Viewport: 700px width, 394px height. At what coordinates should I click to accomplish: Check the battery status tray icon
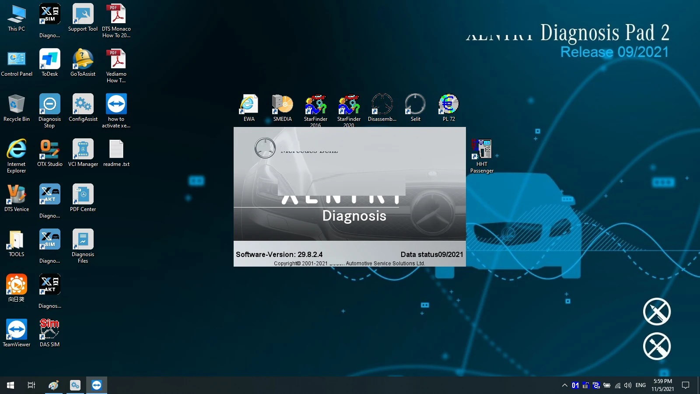pos(607,385)
